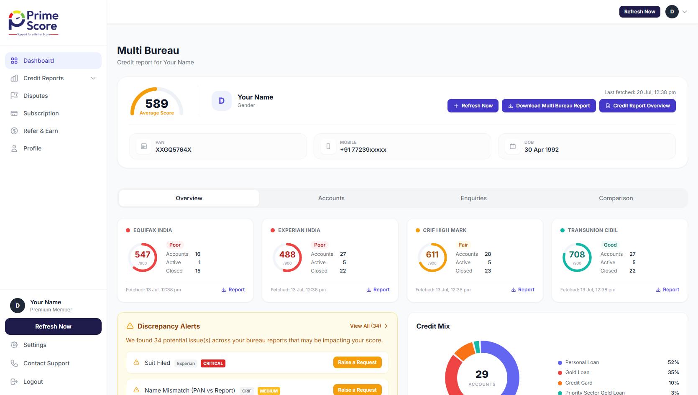Click the Subscription card icon

[14, 113]
